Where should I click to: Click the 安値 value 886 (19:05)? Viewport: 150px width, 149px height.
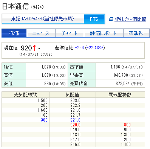click(55, 84)
